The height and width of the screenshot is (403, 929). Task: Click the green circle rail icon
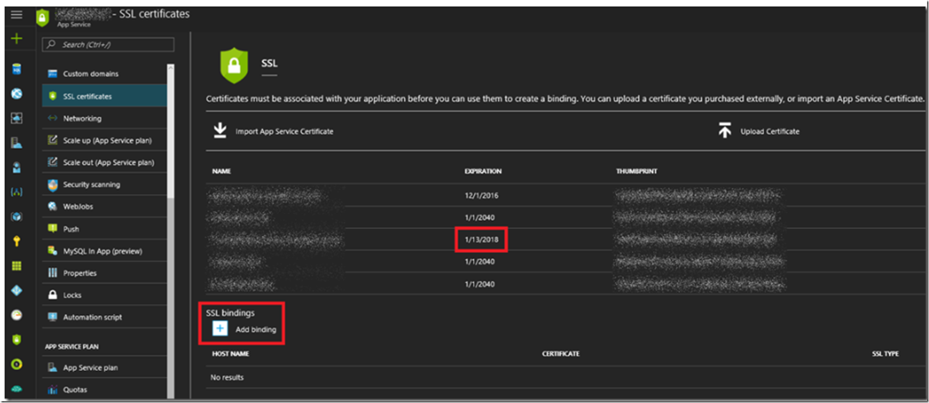coord(16,365)
